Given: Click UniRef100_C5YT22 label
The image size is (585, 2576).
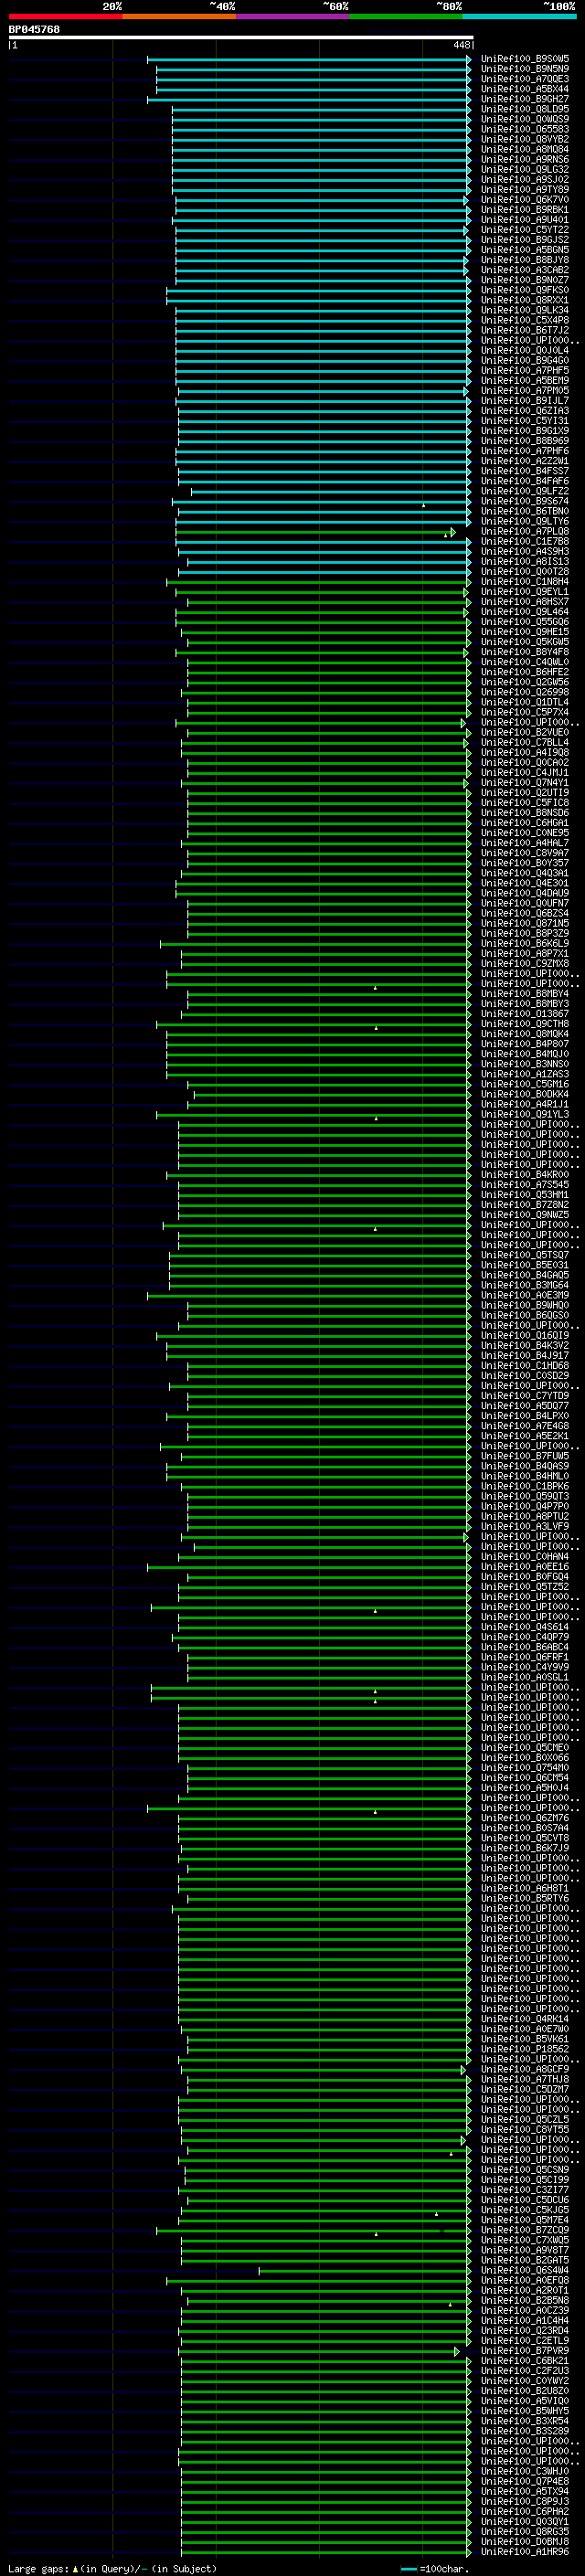Looking at the screenshot, I should click(x=524, y=229).
